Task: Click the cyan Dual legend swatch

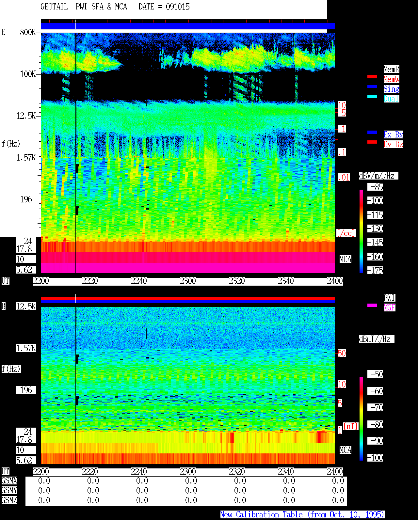Action: point(372,96)
